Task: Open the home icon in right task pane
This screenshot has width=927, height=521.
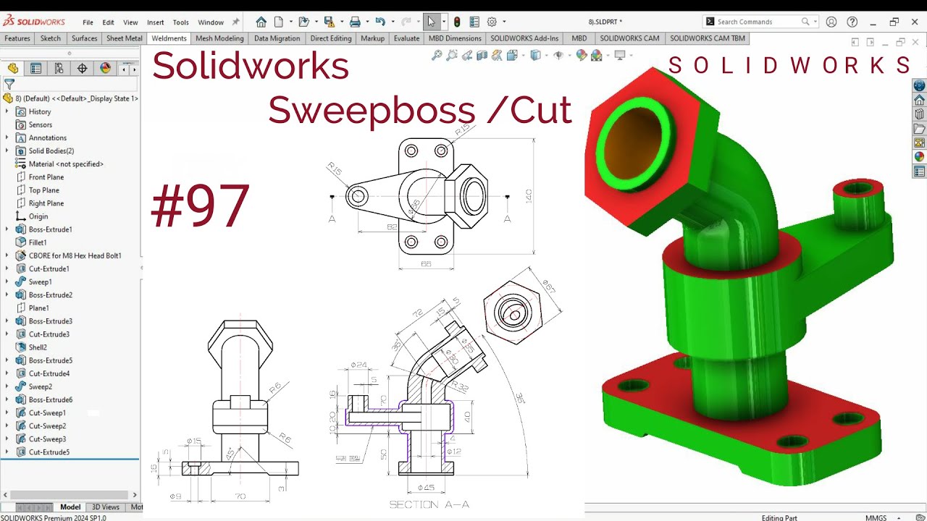Action: pos(920,100)
